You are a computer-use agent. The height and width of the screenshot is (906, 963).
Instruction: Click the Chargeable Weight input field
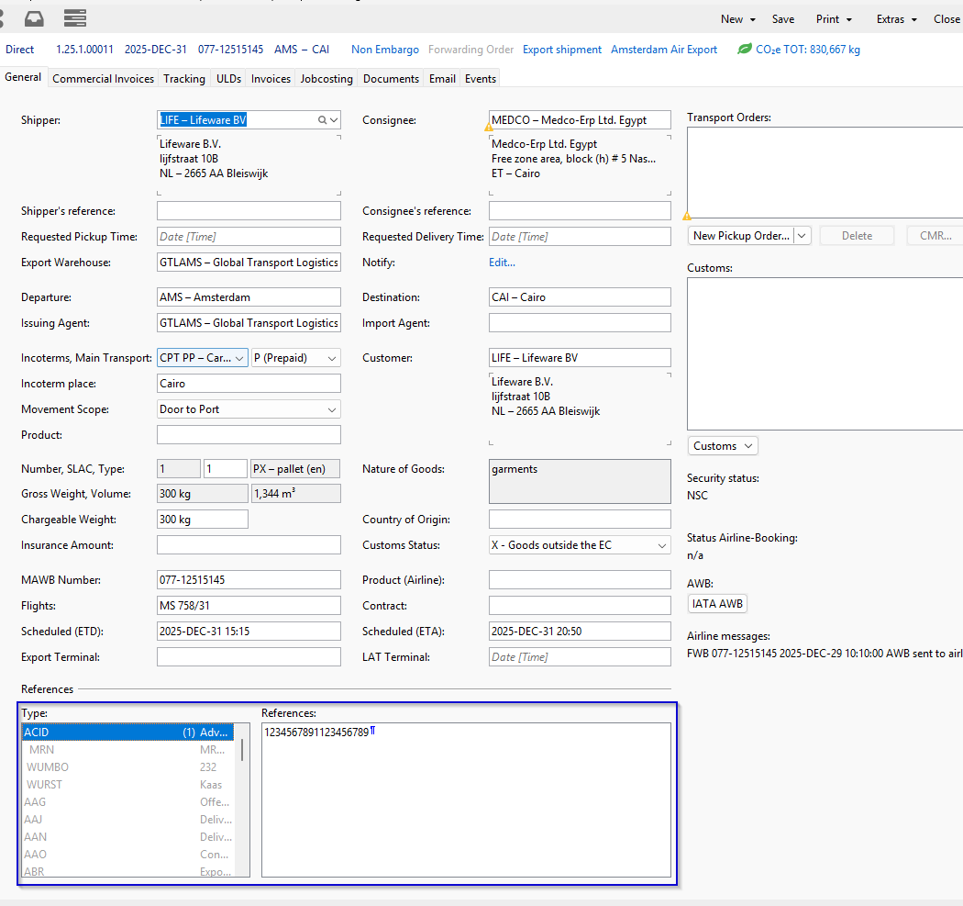coord(202,520)
